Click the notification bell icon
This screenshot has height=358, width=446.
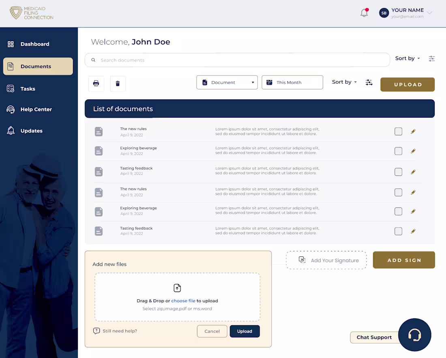pyautogui.click(x=363, y=13)
